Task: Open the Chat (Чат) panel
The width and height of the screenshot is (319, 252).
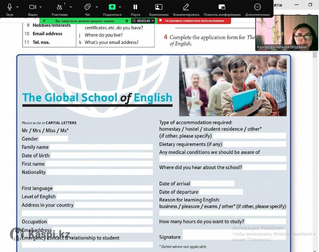Action: coord(87,7)
